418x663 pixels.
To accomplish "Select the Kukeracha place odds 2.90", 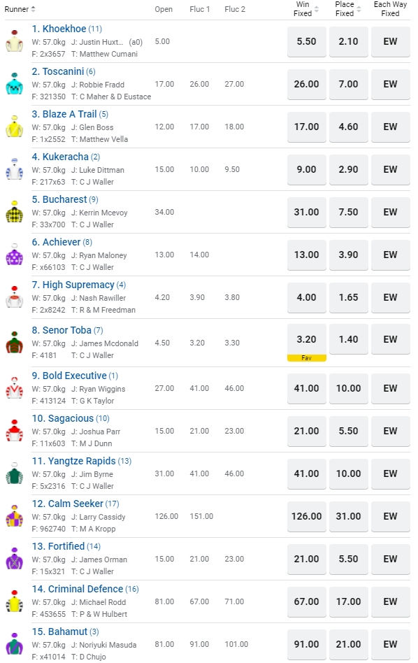I will (x=348, y=169).
